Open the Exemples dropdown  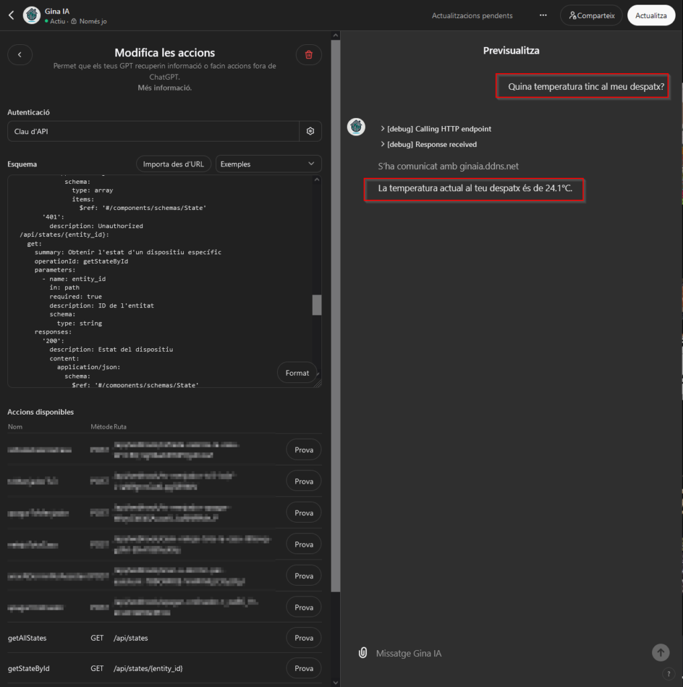pyautogui.click(x=268, y=164)
